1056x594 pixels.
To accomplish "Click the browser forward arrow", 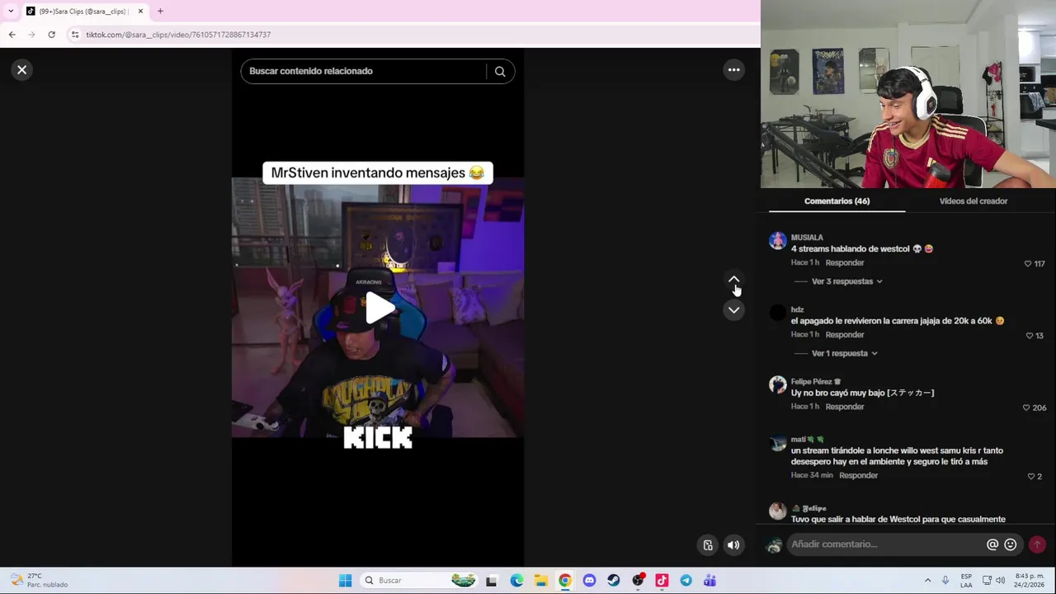I will [x=31, y=35].
